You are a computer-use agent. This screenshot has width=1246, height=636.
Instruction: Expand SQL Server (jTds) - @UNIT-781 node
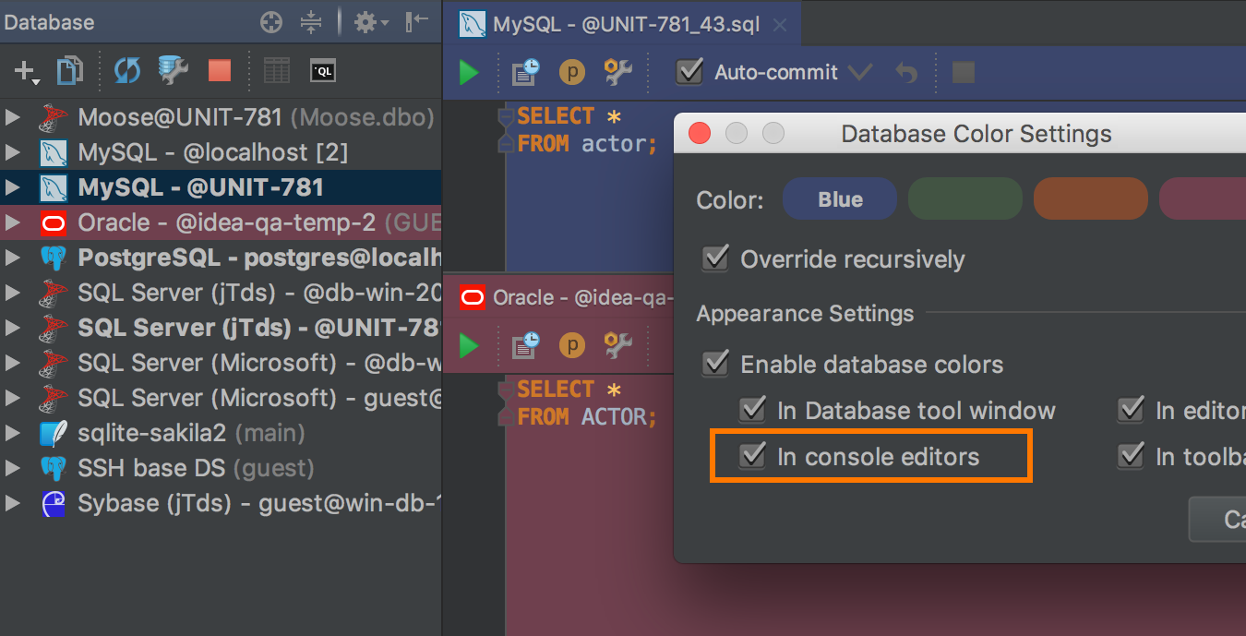click(13, 328)
